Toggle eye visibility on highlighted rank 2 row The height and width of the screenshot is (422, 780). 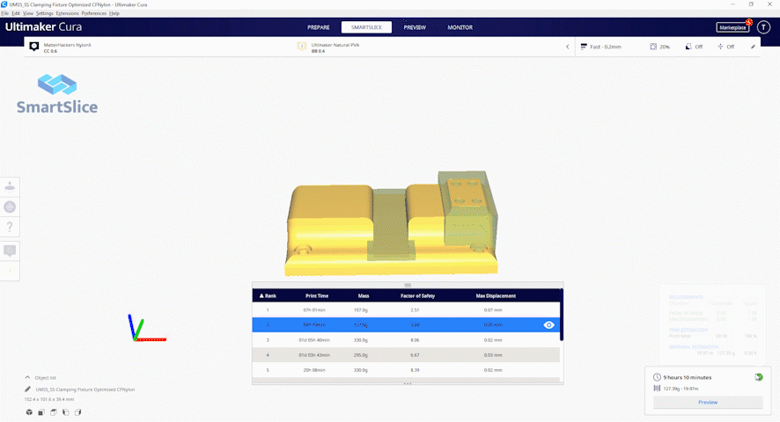coord(548,325)
